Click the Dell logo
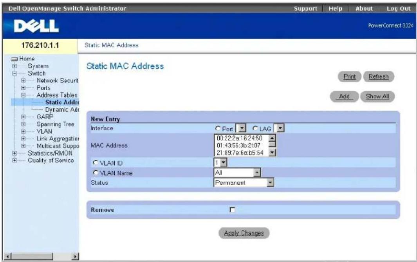Screen dimensions: 417x262 (x=36, y=26)
